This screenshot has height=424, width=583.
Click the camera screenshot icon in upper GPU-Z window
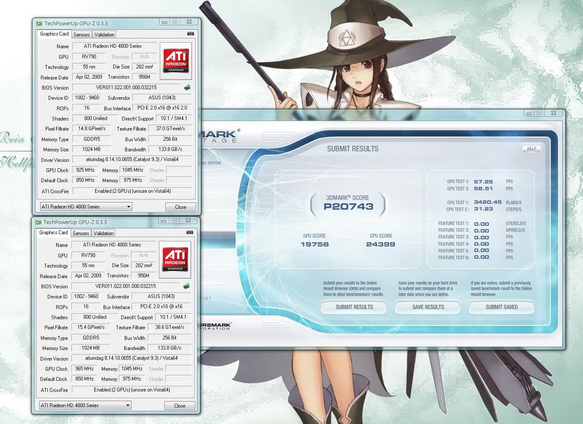click(191, 34)
